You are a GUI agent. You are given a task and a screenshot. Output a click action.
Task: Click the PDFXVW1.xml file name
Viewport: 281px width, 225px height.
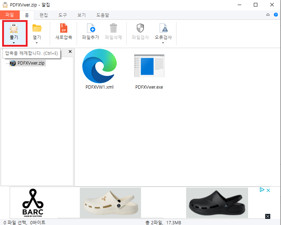100,87
